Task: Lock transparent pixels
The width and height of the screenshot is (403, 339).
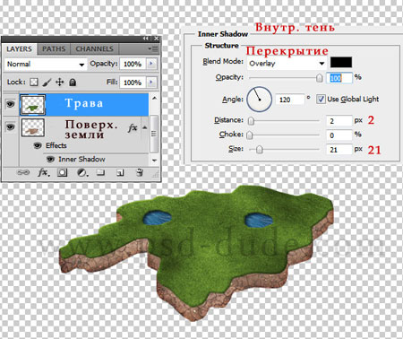Action: 34,82
